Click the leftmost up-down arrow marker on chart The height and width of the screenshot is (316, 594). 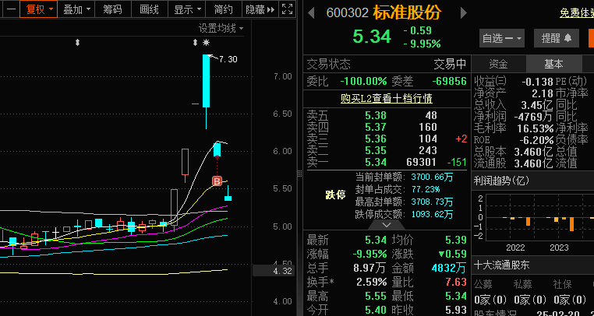pos(77,43)
